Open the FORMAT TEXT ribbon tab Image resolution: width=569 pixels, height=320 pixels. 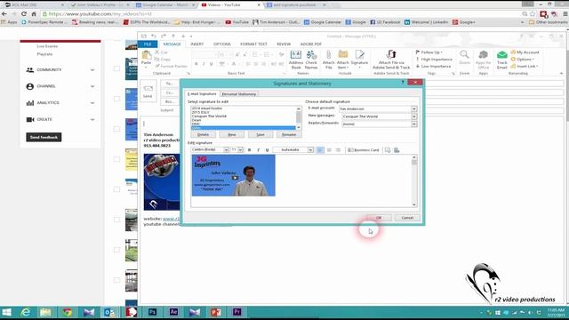click(253, 44)
